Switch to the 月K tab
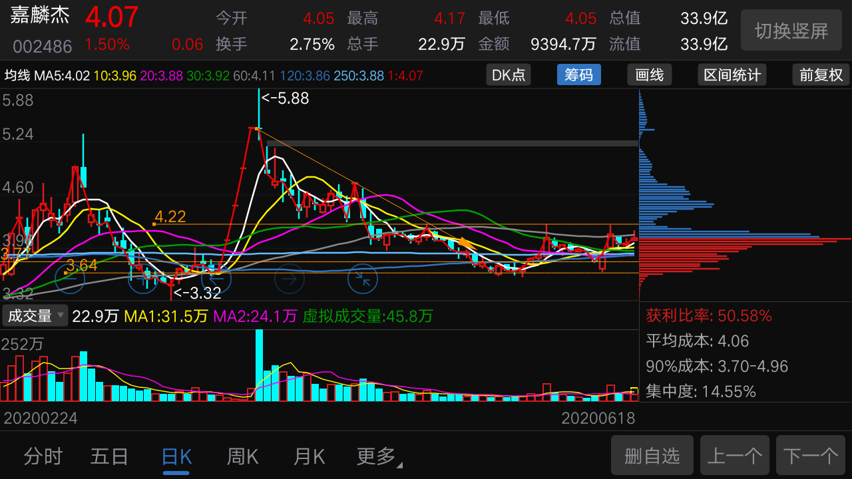 309,456
